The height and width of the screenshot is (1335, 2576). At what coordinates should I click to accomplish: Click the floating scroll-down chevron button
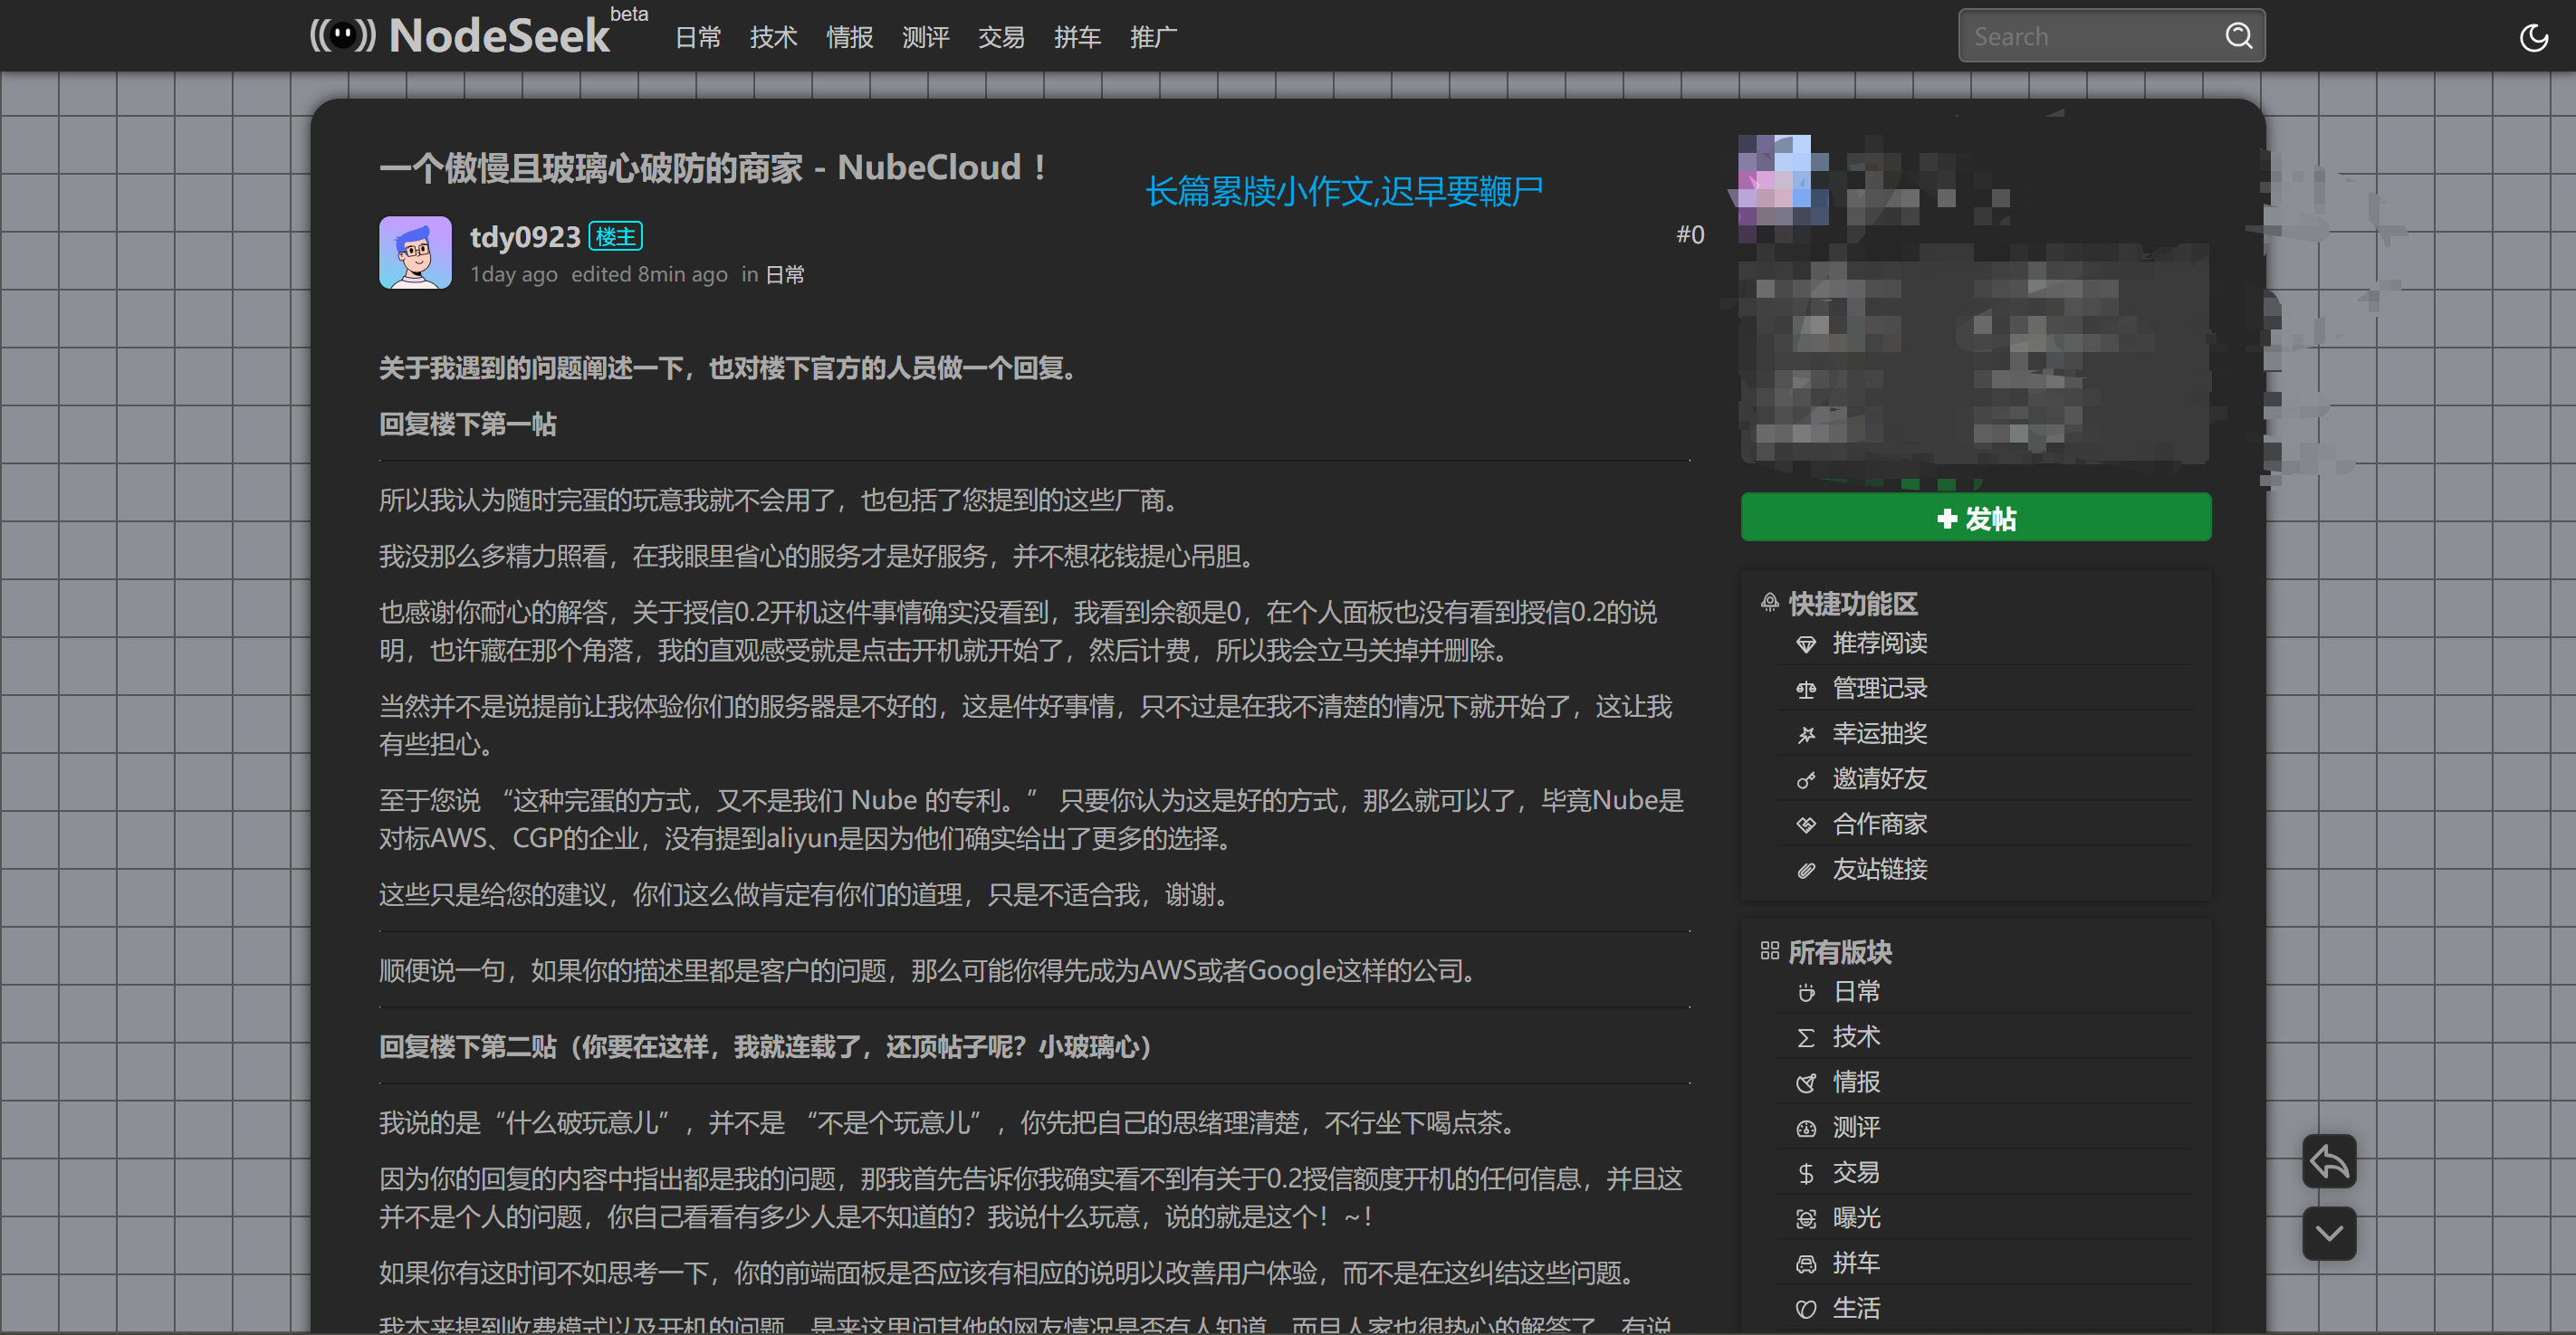coord(2329,1233)
